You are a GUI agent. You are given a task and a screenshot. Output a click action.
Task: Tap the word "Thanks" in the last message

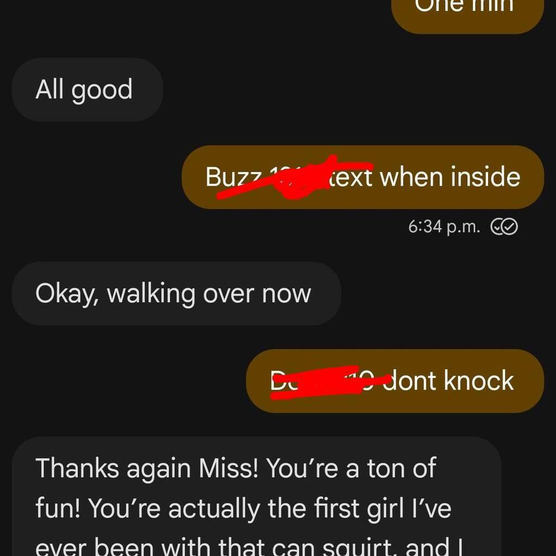tap(77, 468)
